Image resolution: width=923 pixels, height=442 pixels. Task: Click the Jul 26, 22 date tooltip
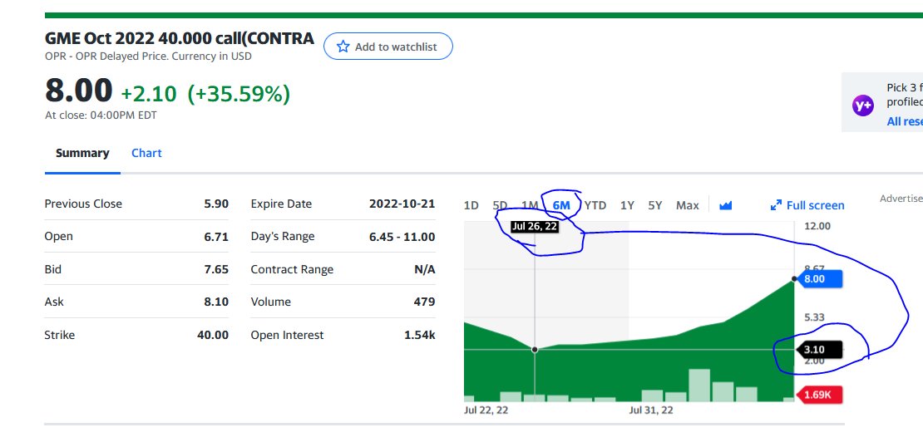[x=535, y=226]
